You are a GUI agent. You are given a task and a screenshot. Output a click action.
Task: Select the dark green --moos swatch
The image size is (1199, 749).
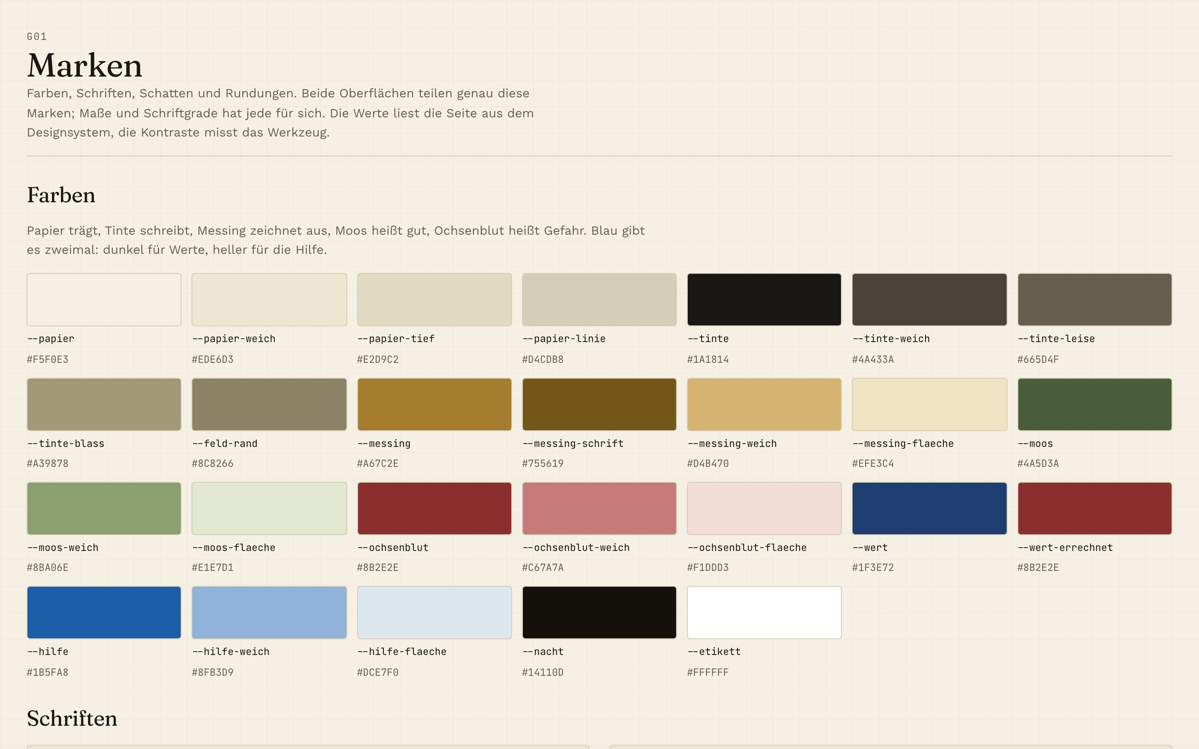[x=1095, y=404]
